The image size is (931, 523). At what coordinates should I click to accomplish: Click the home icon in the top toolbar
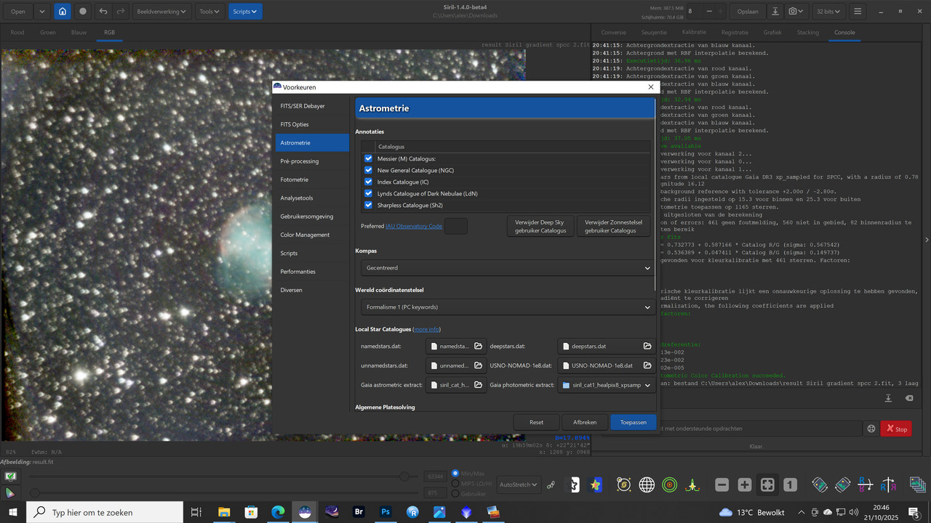63,12
